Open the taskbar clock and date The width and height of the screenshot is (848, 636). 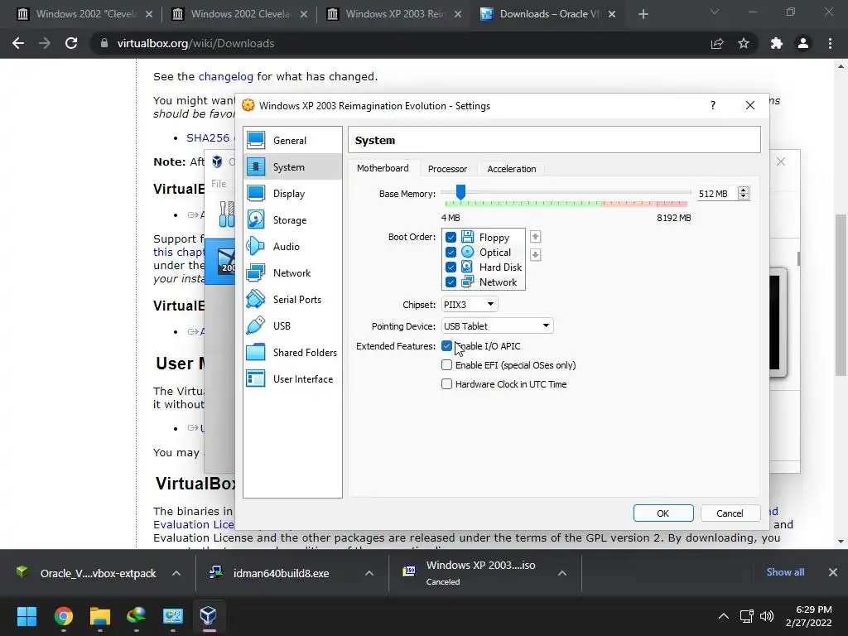coord(808,616)
